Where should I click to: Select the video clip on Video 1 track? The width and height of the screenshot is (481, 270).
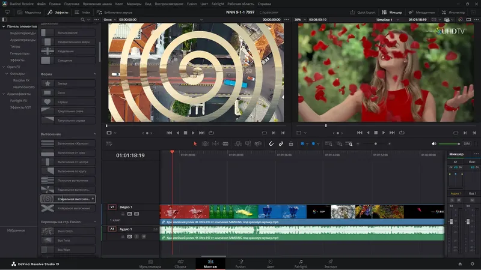(301, 212)
